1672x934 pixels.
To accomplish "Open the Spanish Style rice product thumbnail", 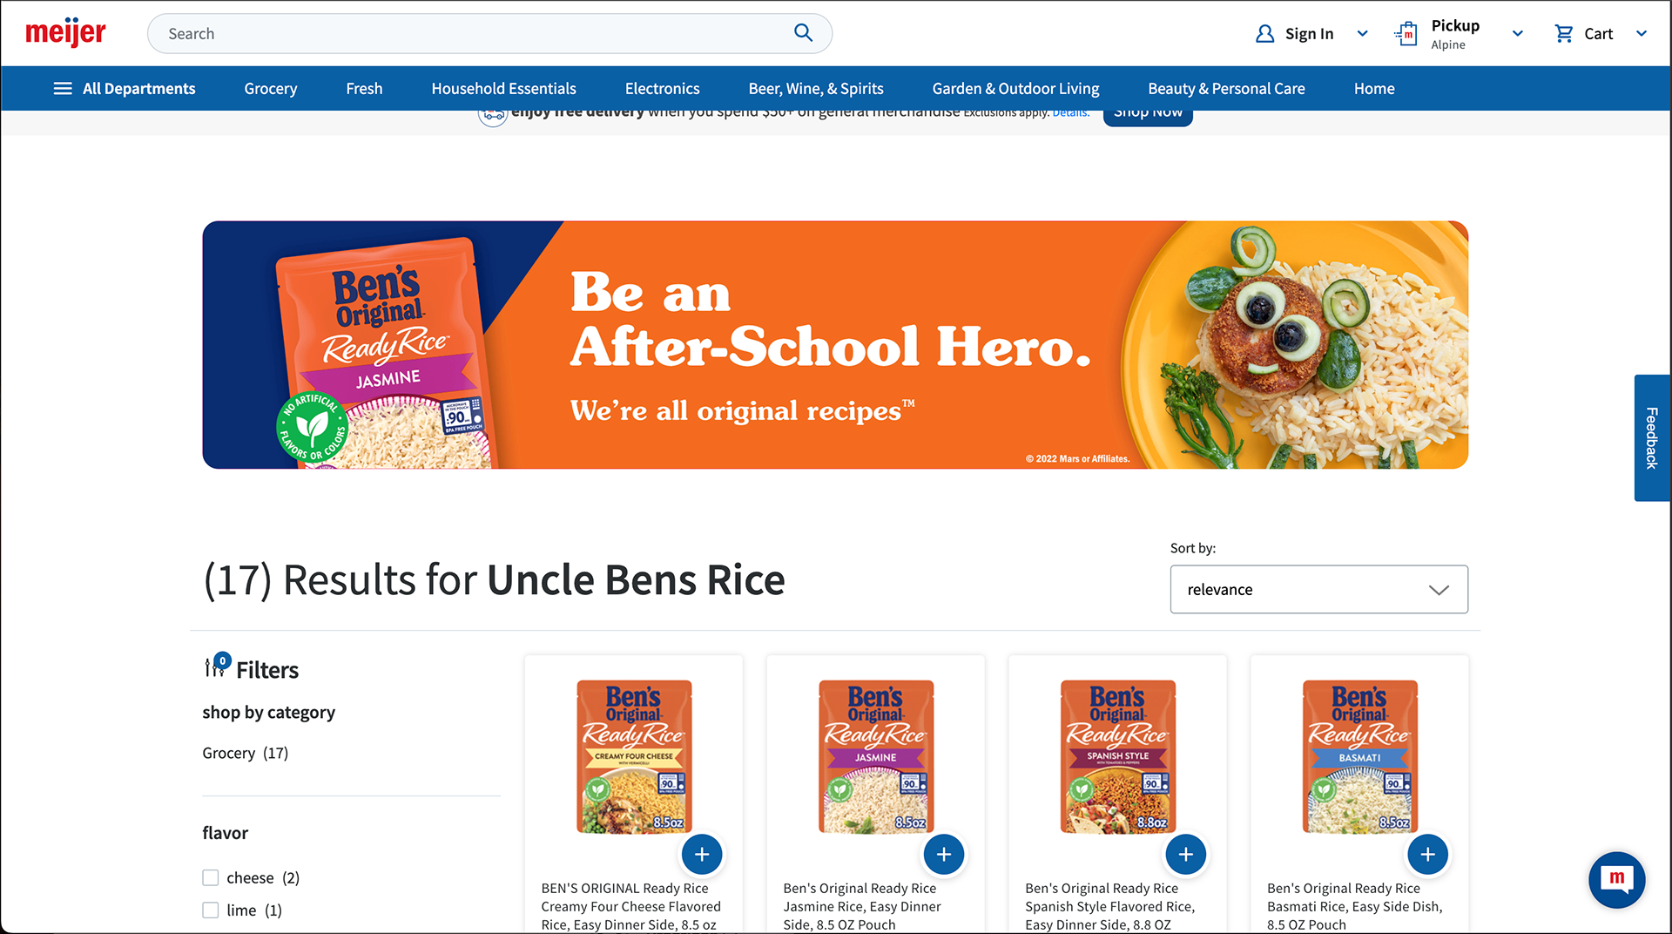I will 1117,757.
